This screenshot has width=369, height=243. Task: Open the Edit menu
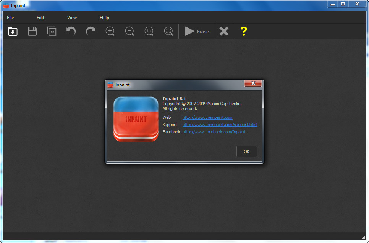40,18
